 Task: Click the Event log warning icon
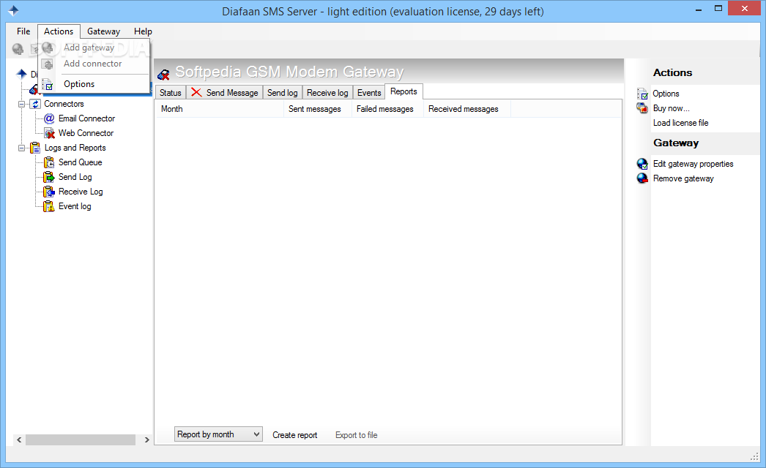coord(49,206)
